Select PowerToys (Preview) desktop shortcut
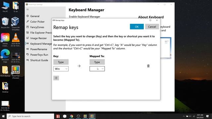 pyautogui.click(x=16, y=72)
